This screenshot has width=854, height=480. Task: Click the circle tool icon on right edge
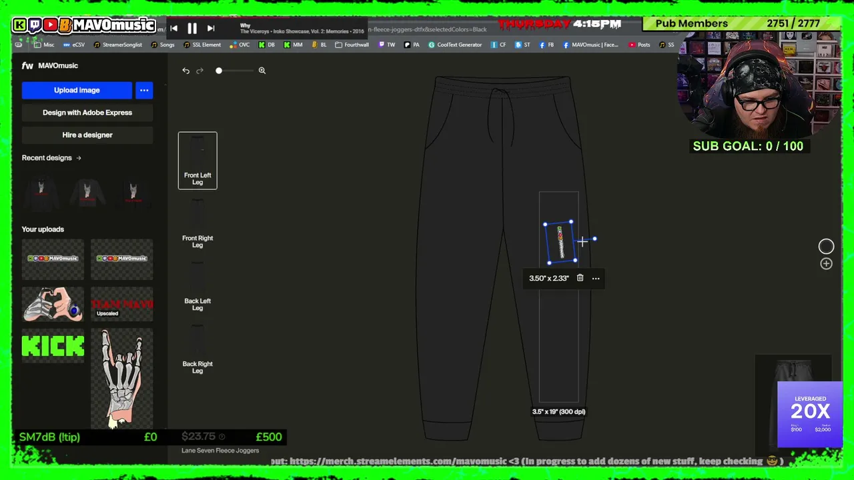pos(826,247)
